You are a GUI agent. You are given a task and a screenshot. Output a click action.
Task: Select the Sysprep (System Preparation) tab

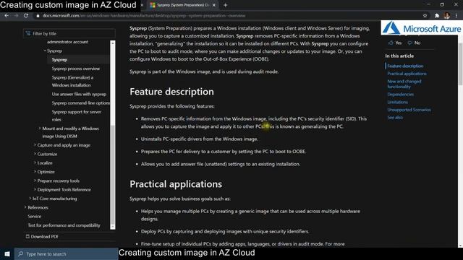pos(183,5)
